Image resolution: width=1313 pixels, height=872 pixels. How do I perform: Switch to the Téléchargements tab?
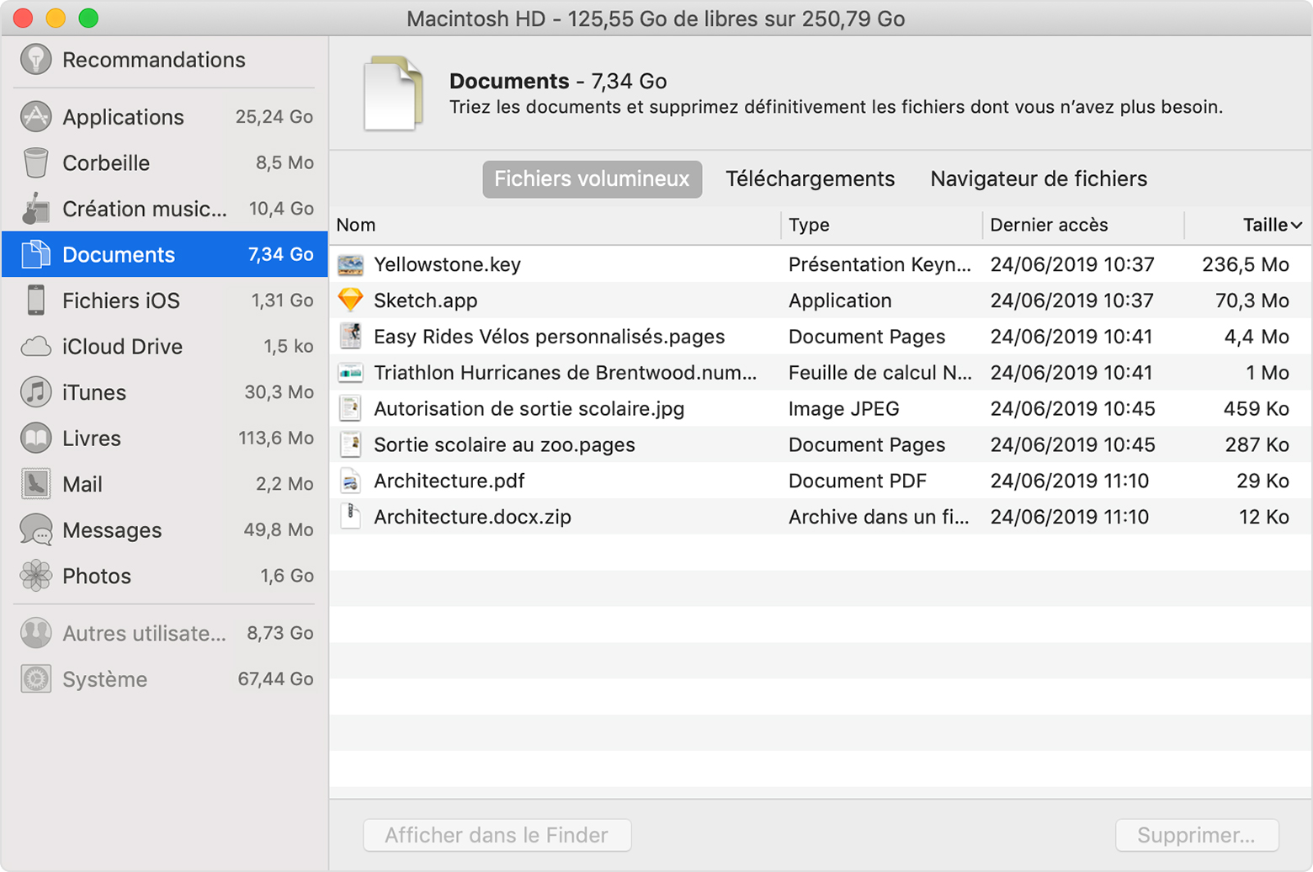810,179
